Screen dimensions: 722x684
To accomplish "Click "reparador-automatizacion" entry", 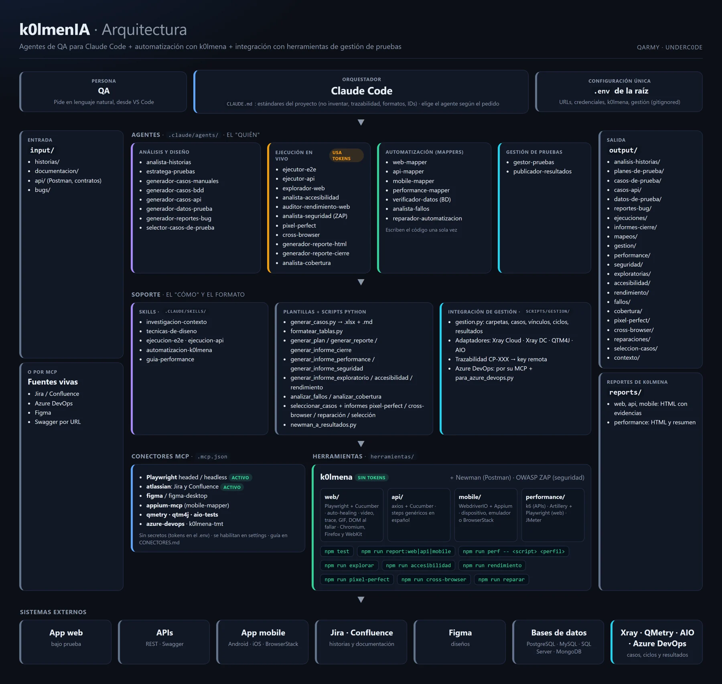I will [x=427, y=218].
